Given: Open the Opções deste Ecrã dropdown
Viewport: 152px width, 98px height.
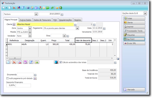Looking at the screenshot, I should coord(145,13).
